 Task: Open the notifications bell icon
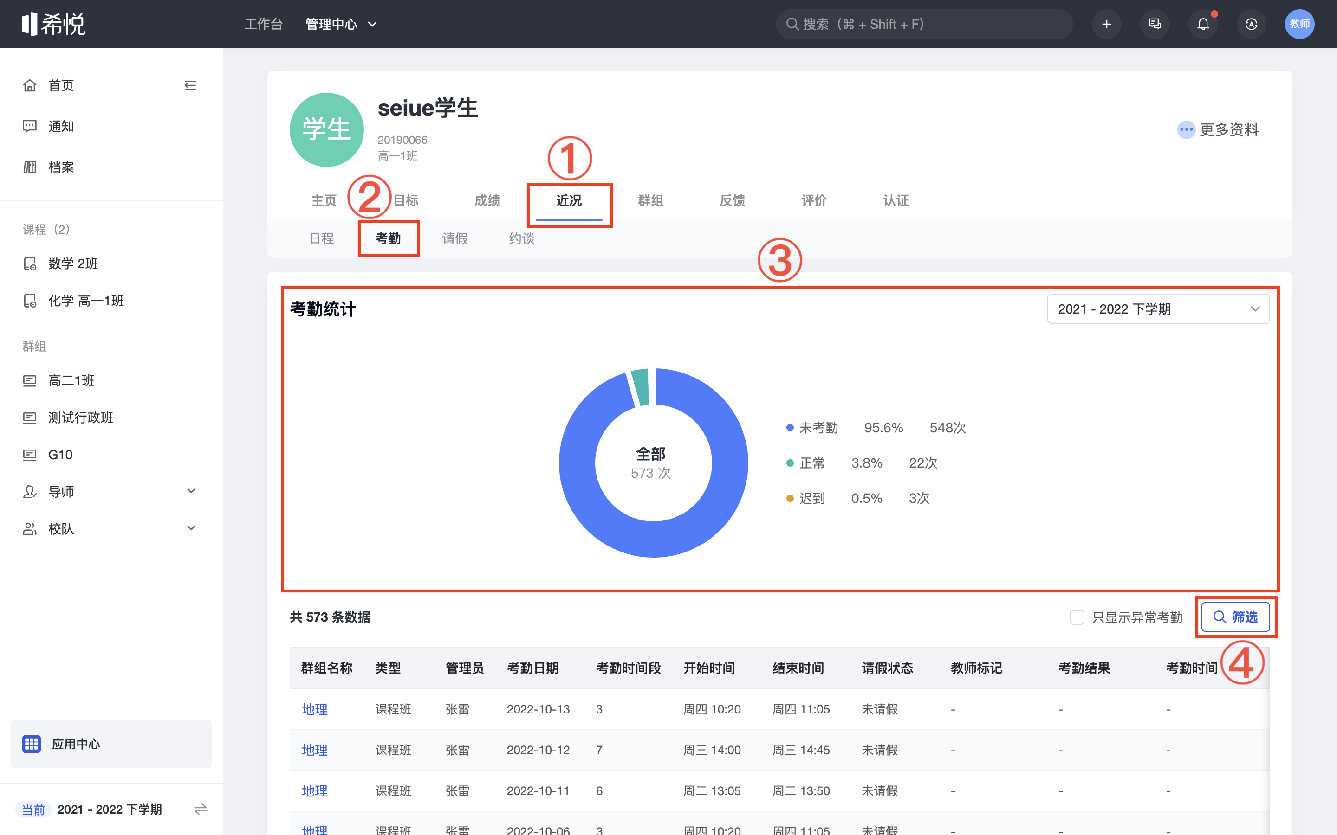click(x=1203, y=24)
